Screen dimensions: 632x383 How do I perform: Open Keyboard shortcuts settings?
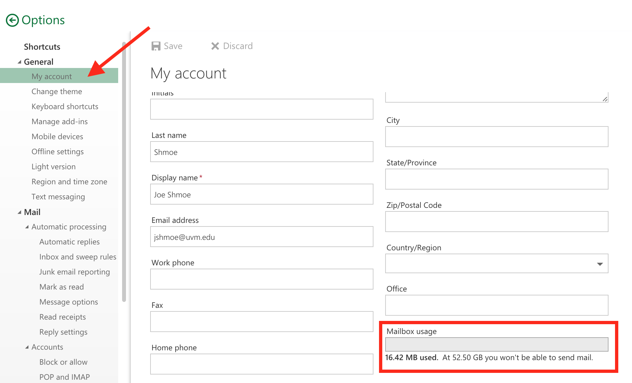[x=65, y=106]
